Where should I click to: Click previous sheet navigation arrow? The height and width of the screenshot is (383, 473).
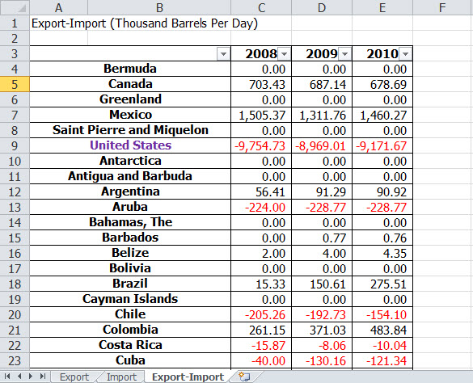(19, 376)
